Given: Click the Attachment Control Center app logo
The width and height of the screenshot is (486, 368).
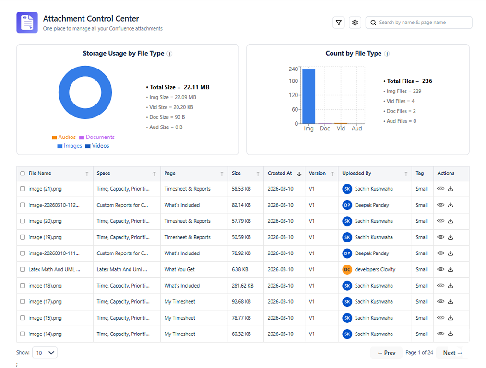Looking at the screenshot, I should [x=27, y=23].
